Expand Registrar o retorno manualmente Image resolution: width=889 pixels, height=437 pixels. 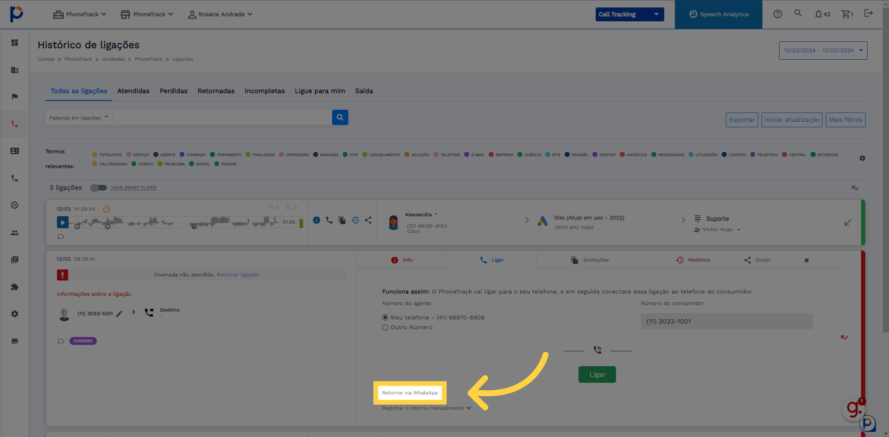pyautogui.click(x=426, y=408)
